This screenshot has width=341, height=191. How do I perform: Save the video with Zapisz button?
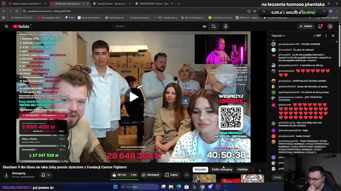172,175
